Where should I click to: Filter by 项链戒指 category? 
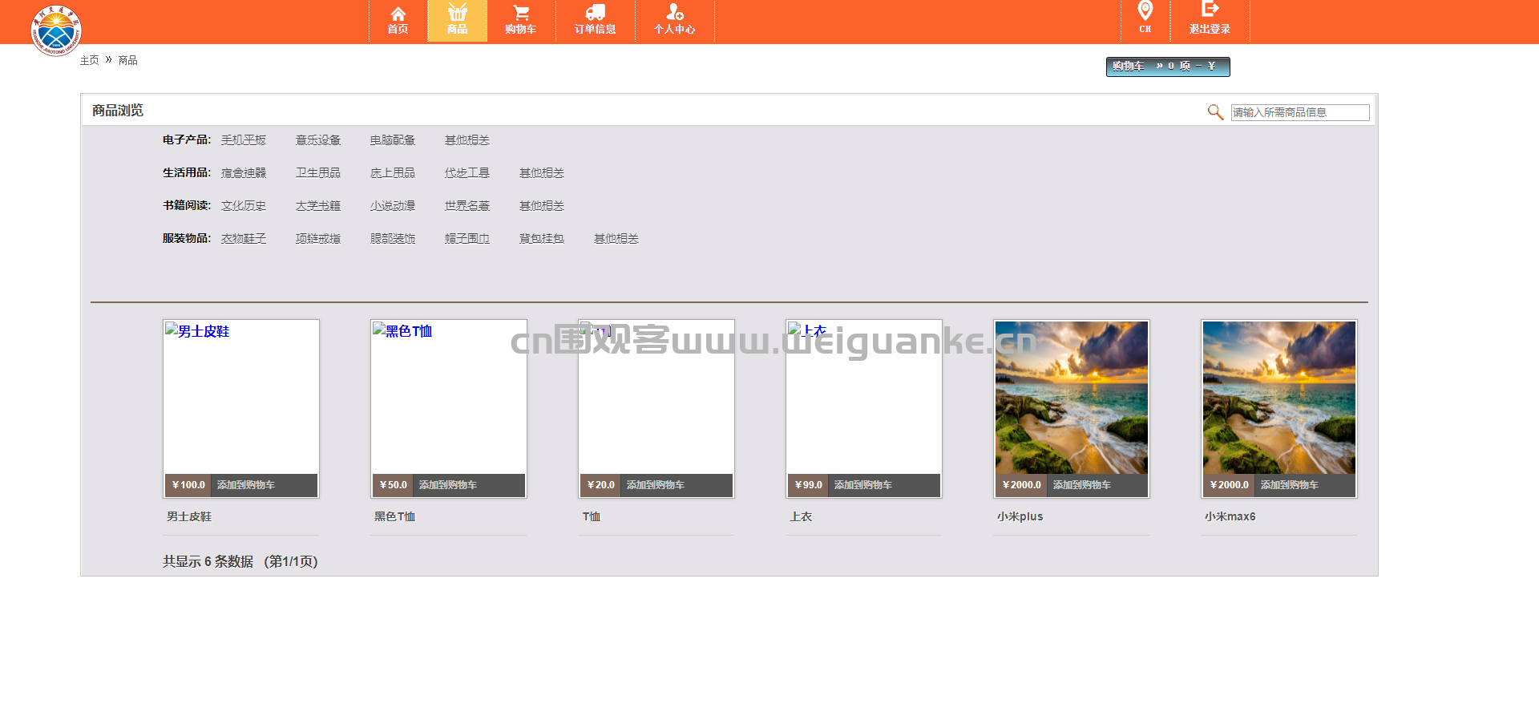pyautogui.click(x=318, y=238)
